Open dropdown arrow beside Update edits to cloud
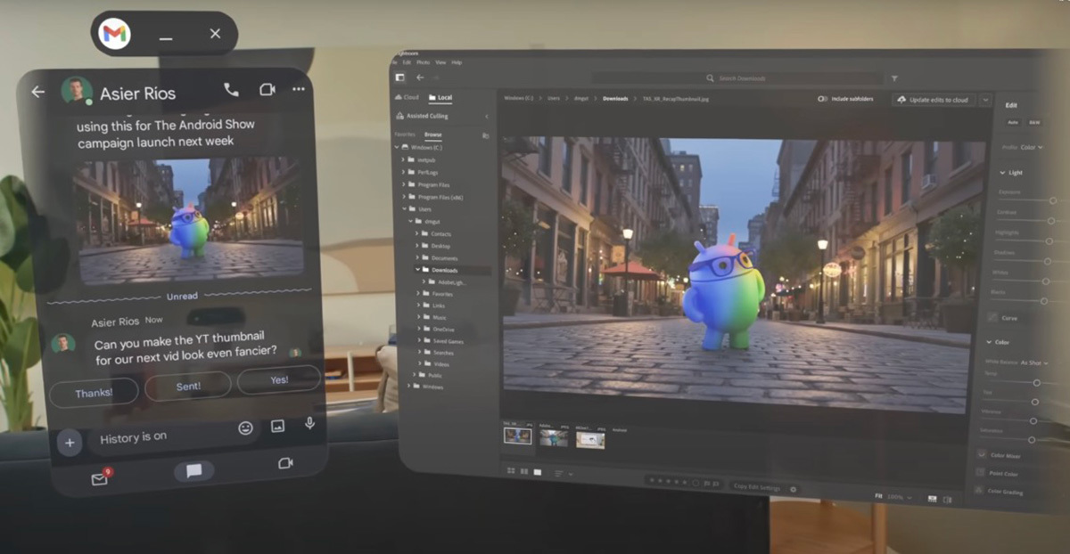 985,101
